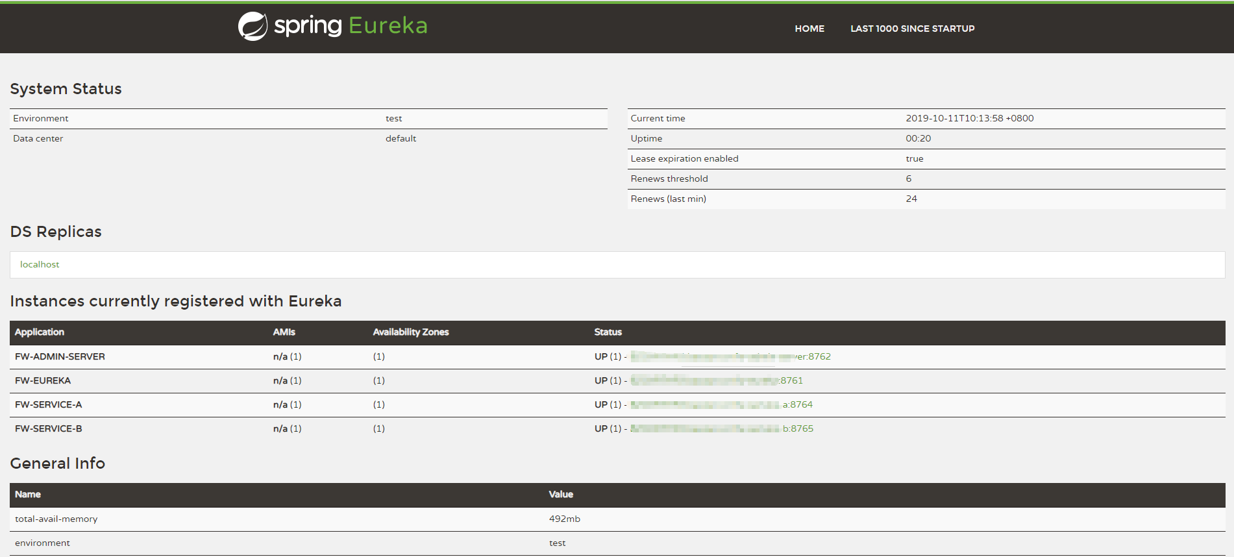The width and height of the screenshot is (1234, 557).
Task: Click the UP (1) status for FW-EUREKA
Action: (608, 380)
